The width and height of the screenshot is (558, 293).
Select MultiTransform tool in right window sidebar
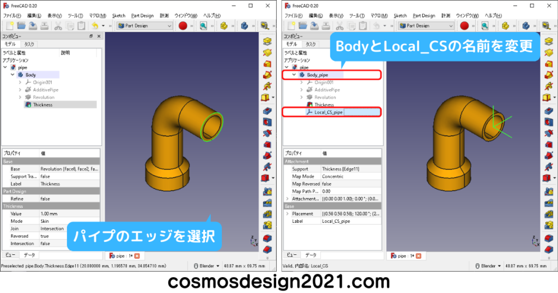pyautogui.click(x=549, y=225)
